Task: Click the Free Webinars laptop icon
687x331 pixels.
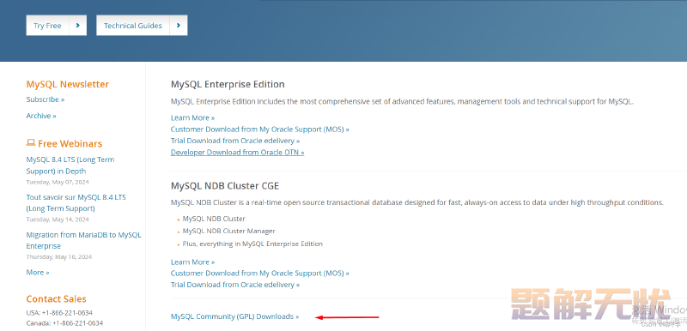Action: (x=31, y=143)
